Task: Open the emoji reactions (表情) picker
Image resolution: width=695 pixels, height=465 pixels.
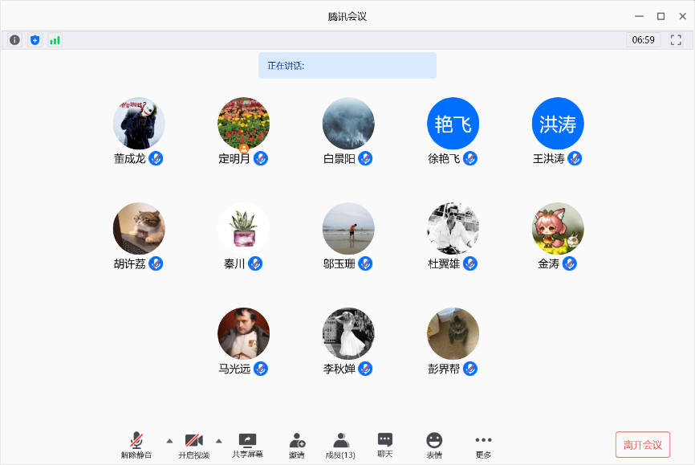Action: click(434, 446)
